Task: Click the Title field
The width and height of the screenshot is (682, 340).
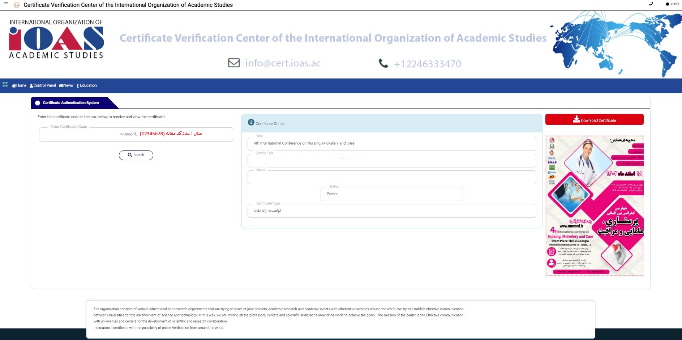Action: (x=392, y=144)
